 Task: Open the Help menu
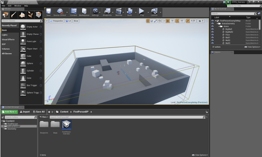coord(26,6)
